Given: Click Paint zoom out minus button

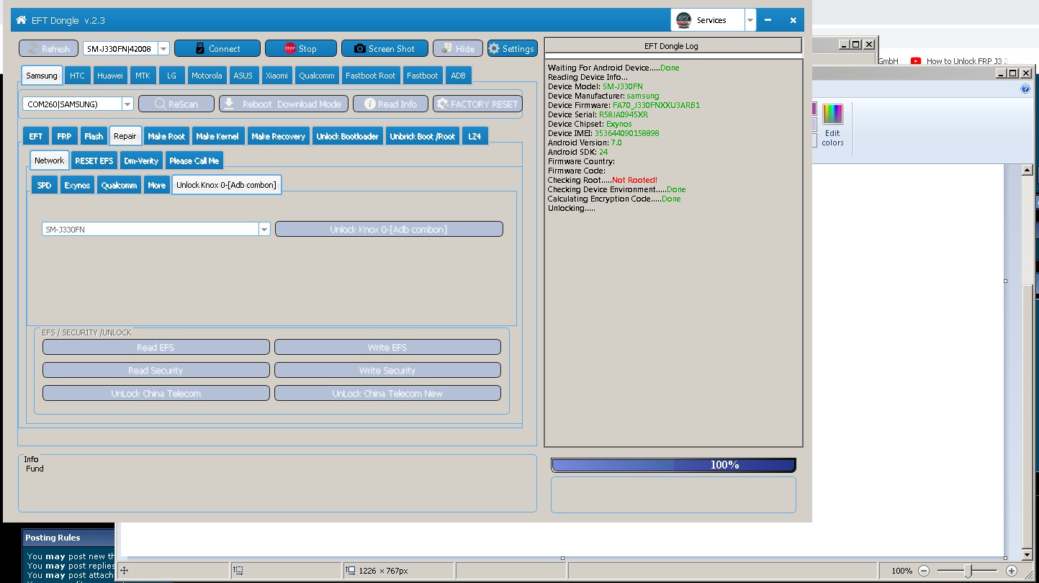Looking at the screenshot, I should [x=924, y=571].
